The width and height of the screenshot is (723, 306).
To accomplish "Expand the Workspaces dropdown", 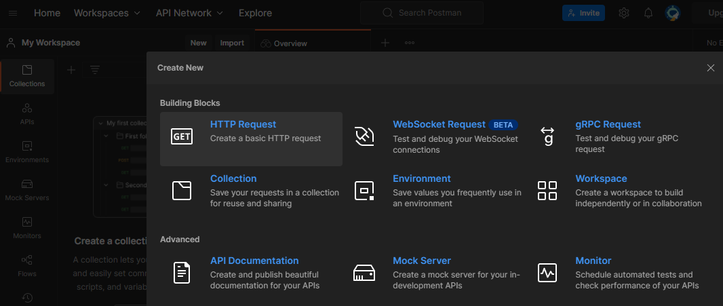I will (107, 13).
